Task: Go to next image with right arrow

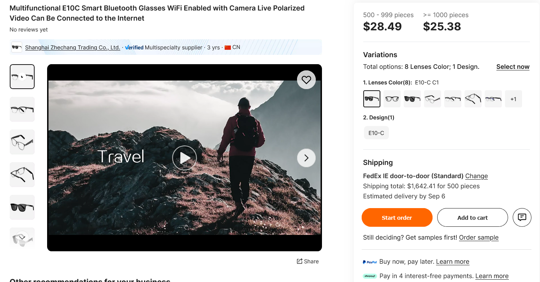Action: tap(306, 158)
